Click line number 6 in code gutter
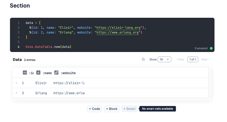This screenshot has width=227, height=122. [x=18, y=47]
